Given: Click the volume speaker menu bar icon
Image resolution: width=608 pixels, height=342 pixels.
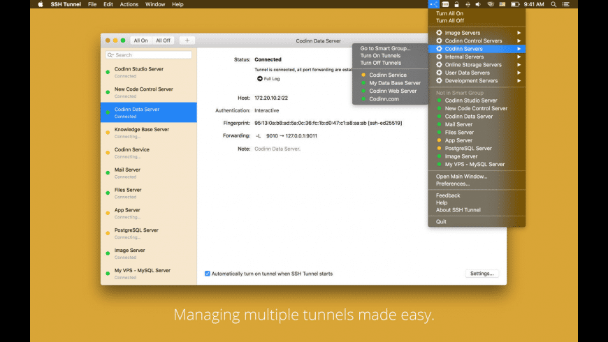Looking at the screenshot, I should (x=478, y=4).
